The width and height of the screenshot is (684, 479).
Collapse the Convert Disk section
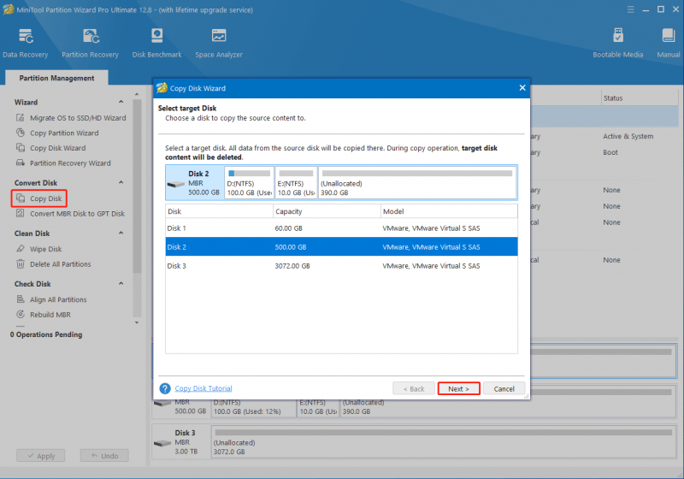pyautogui.click(x=121, y=182)
